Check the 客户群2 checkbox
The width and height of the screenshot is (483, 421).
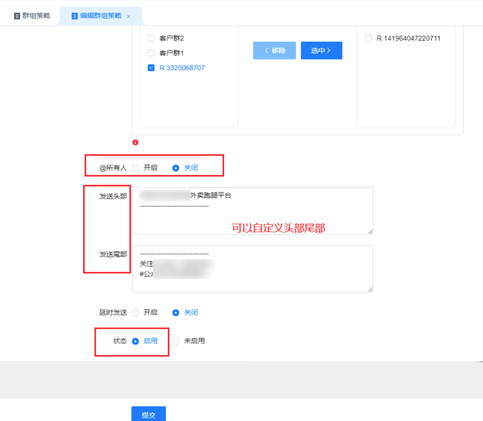(x=151, y=38)
